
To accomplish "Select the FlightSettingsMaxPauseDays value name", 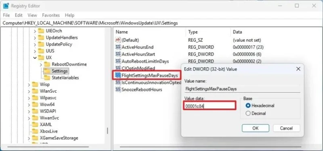I will (x=149, y=76).
